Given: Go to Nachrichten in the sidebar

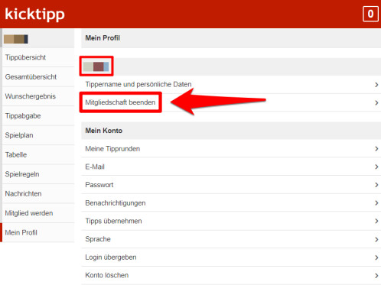Looking at the screenshot, I should (x=38, y=194).
